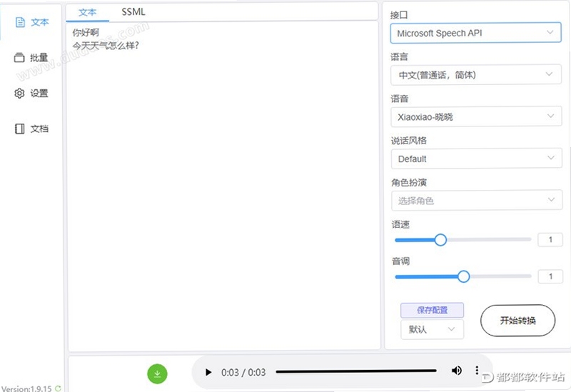The width and height of the screenshot is (571, 392).
Task: Click the audio playback progress bar
Action: point(356,371)
